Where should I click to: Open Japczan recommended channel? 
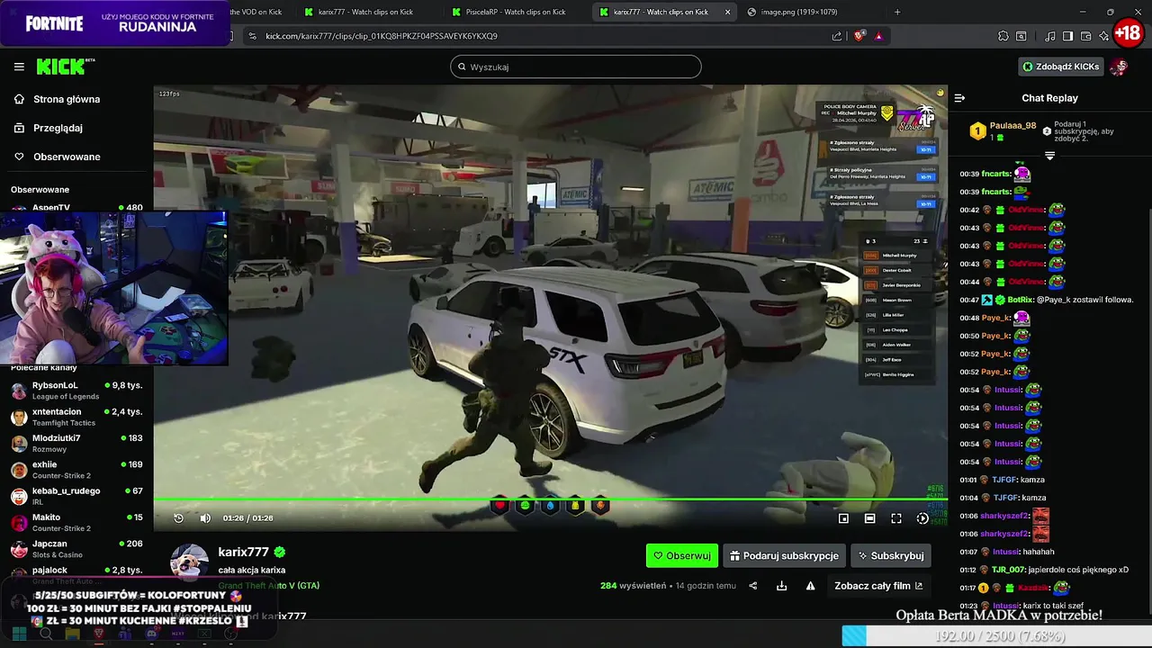pos(76,549)
